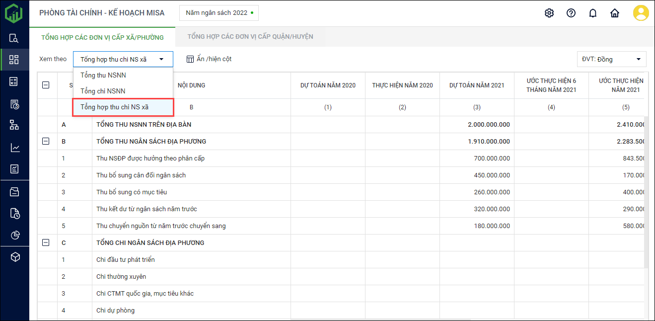Choose Tổng chi NSNN from list

tap(103, 91)
